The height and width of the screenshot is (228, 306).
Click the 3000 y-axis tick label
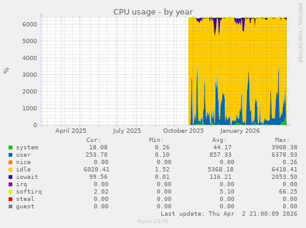tap(30, 74)
